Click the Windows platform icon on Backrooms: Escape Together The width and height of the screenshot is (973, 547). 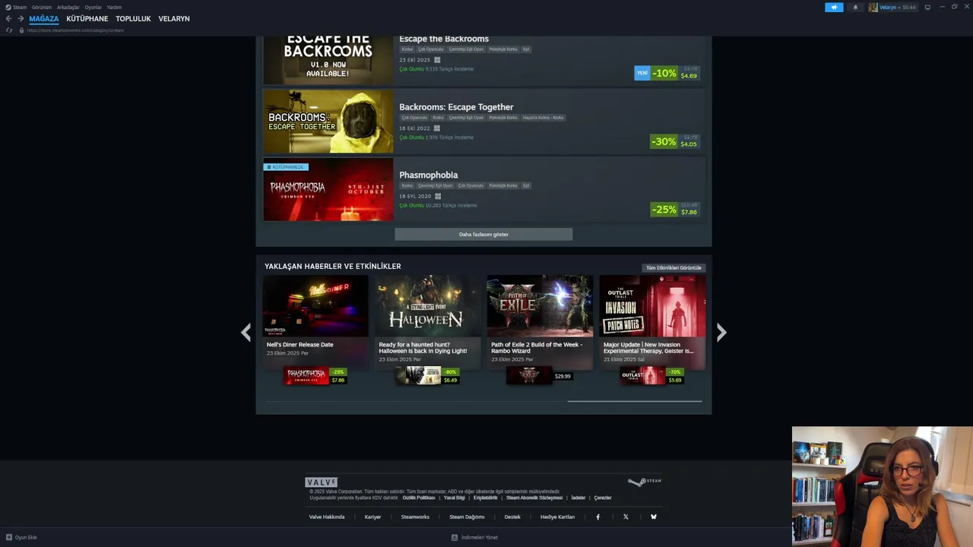pyautogui.click(x=436, y=128)
